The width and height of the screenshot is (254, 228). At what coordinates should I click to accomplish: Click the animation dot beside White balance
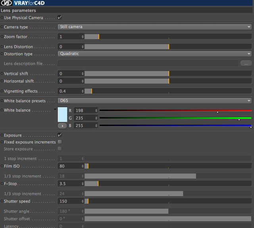pos(2,110)
